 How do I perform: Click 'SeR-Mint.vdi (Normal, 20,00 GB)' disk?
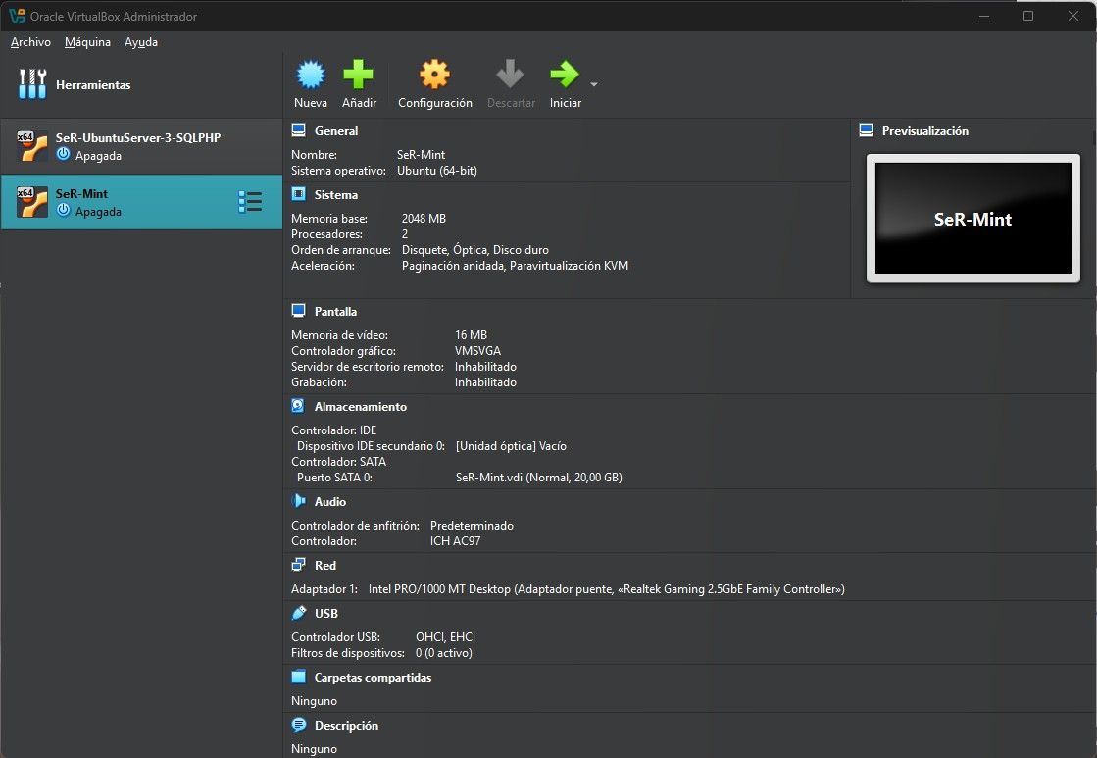[539, 478]
